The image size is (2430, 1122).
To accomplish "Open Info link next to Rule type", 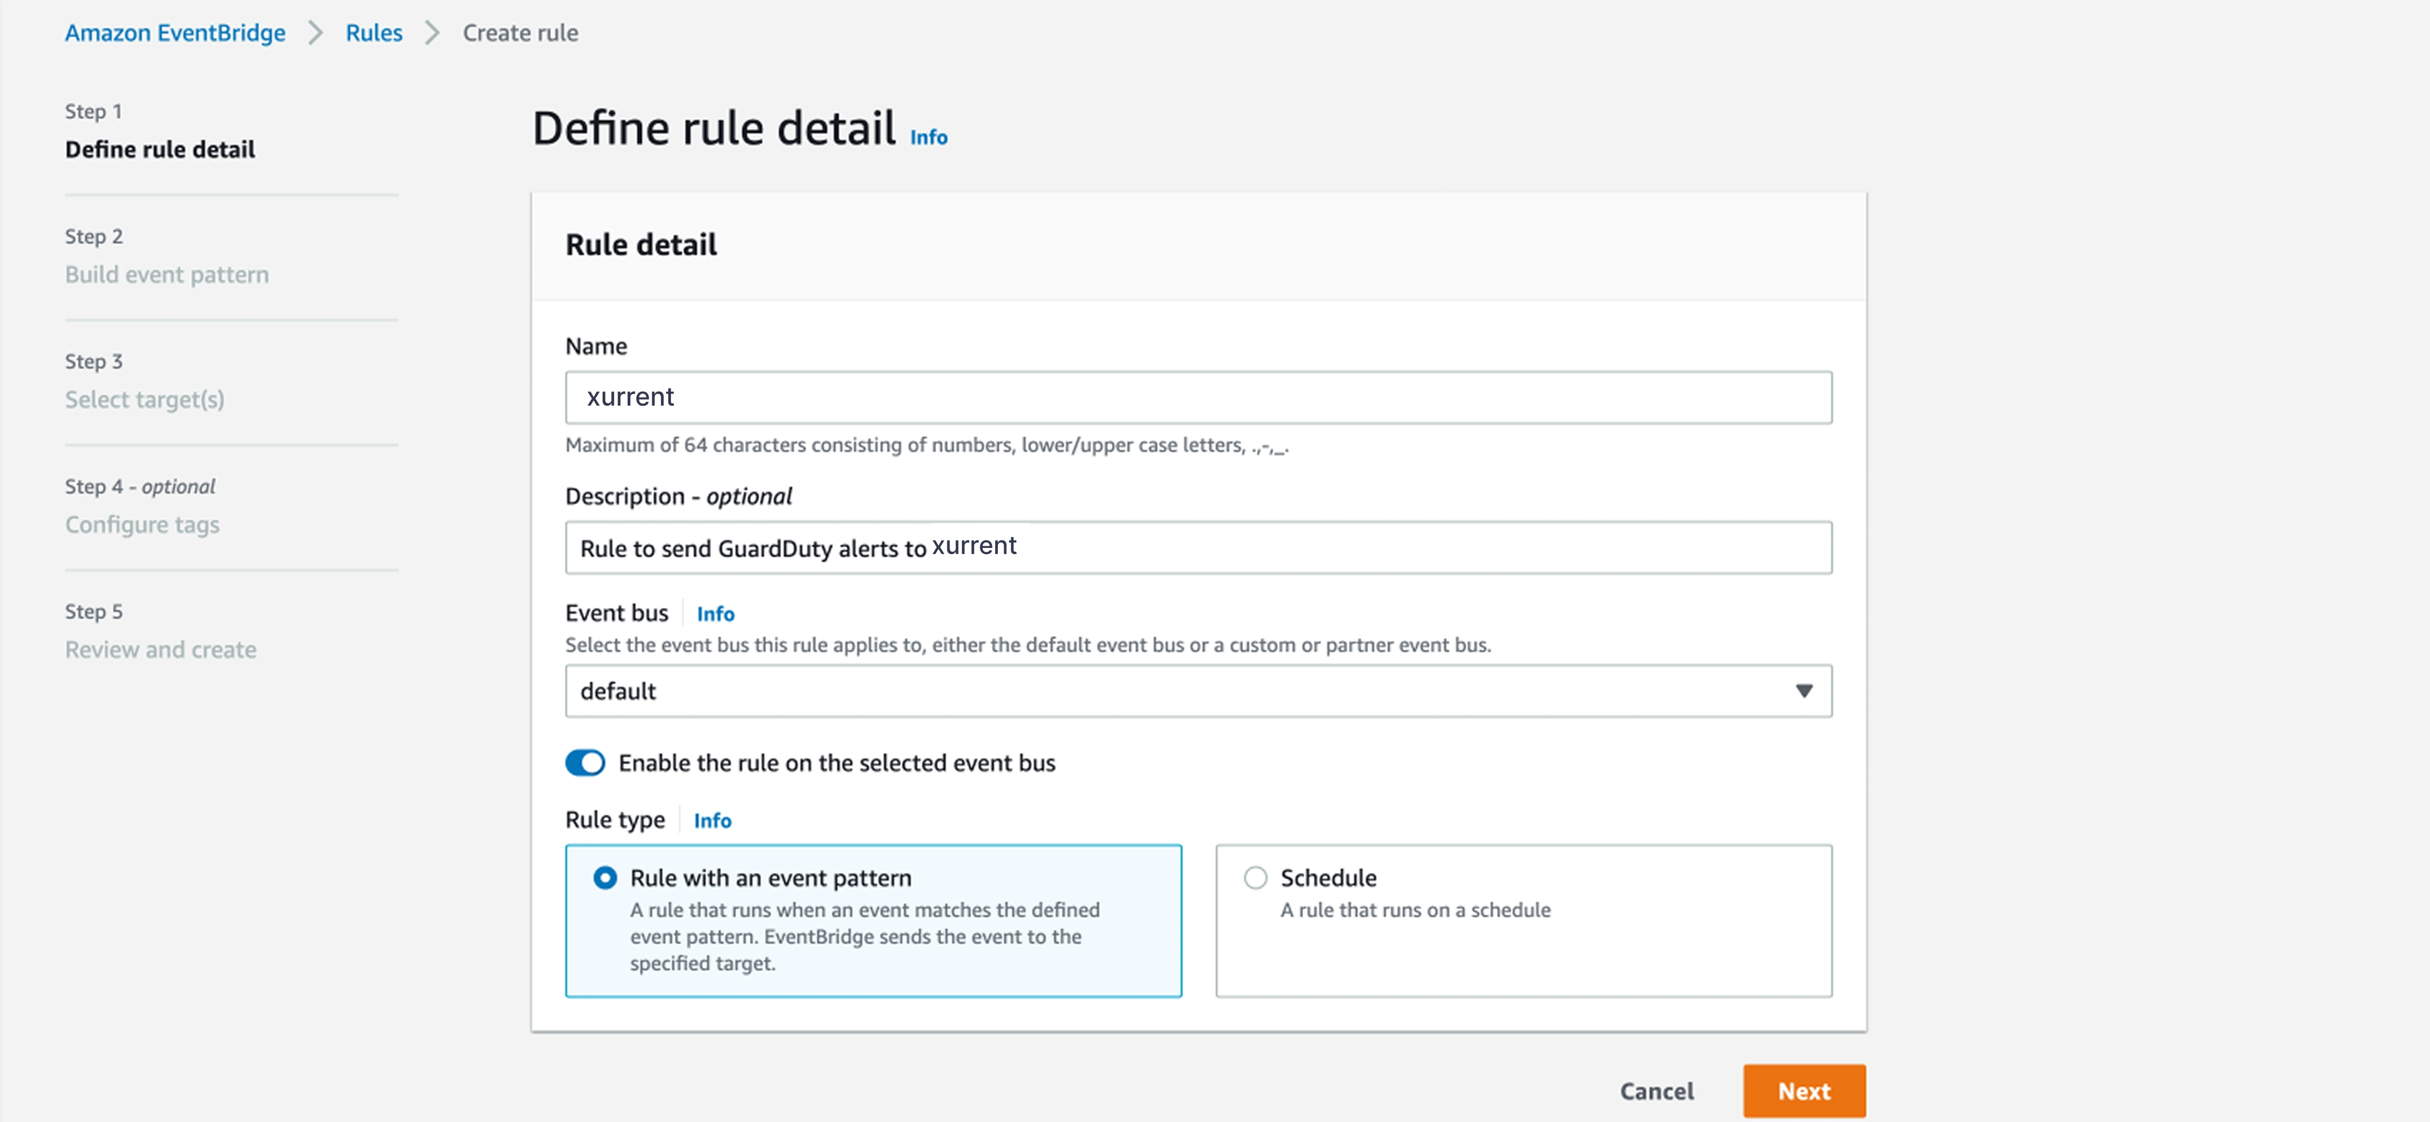I will coord(712,820).
